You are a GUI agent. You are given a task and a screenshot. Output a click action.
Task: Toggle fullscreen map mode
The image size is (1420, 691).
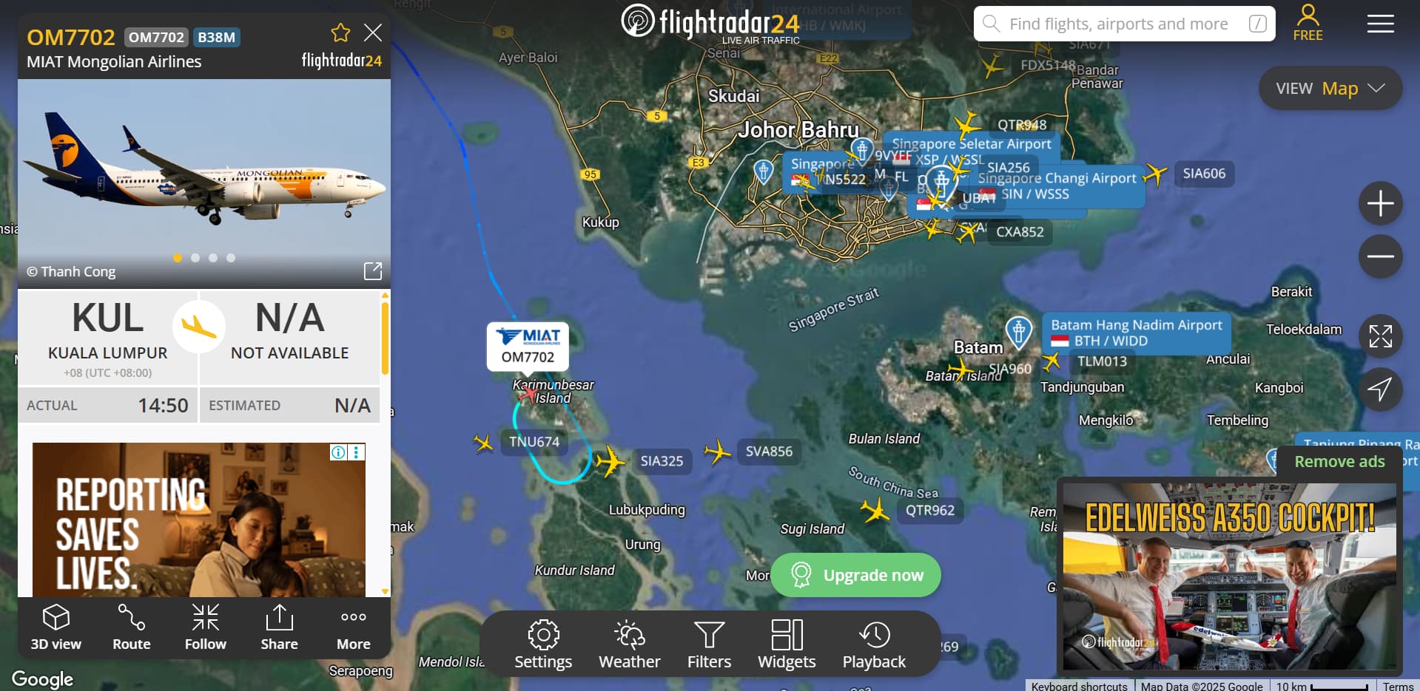[x=1381, y=336]
